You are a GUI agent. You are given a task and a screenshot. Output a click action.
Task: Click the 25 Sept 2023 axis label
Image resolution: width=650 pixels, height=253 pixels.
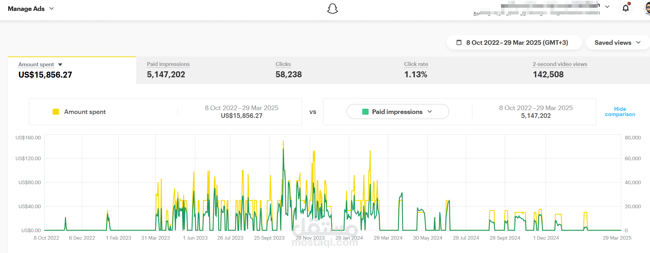(x=269, y=238)
